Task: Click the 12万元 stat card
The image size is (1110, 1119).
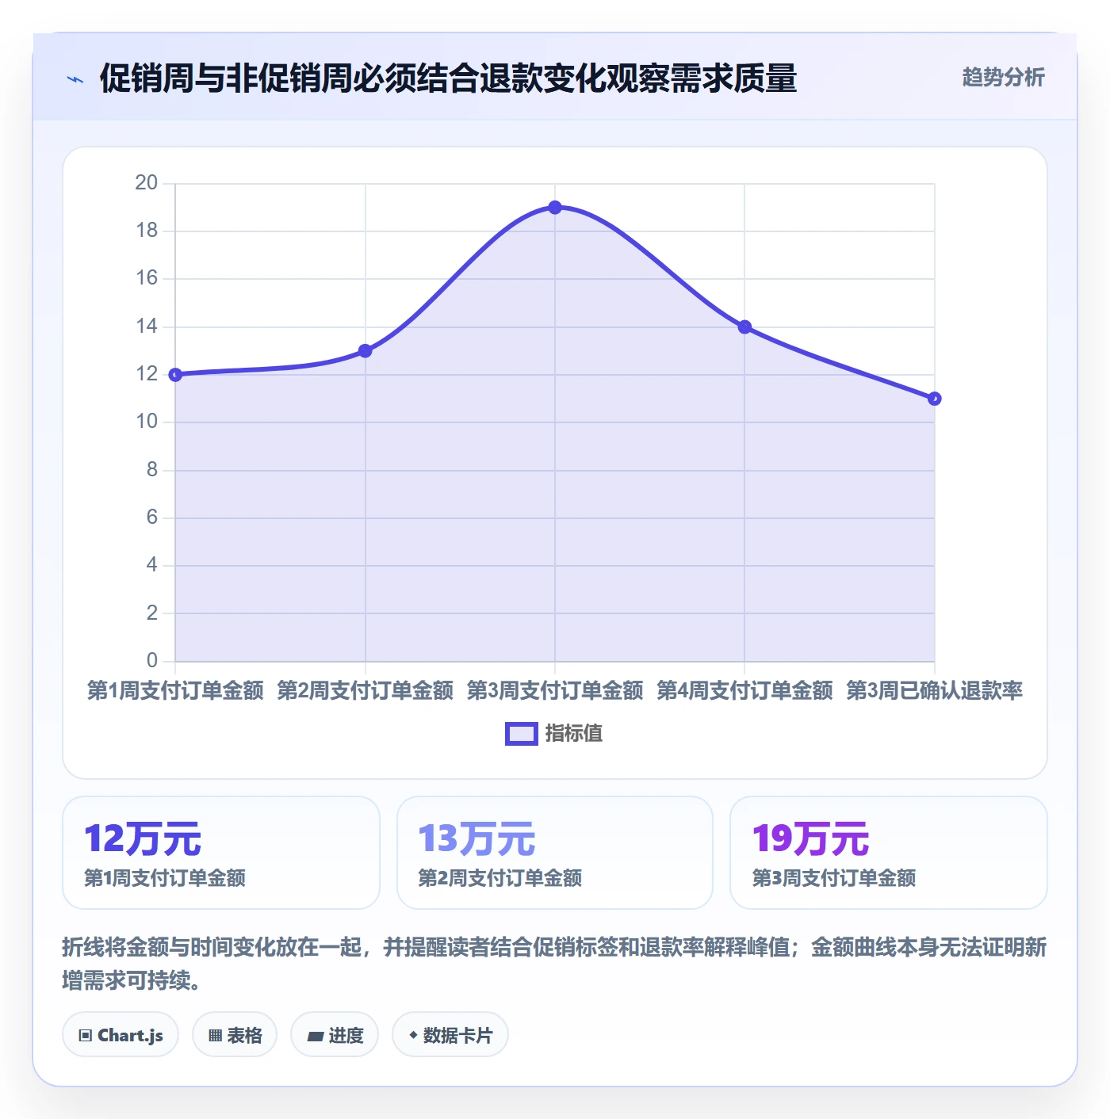Action: [221, 853]
